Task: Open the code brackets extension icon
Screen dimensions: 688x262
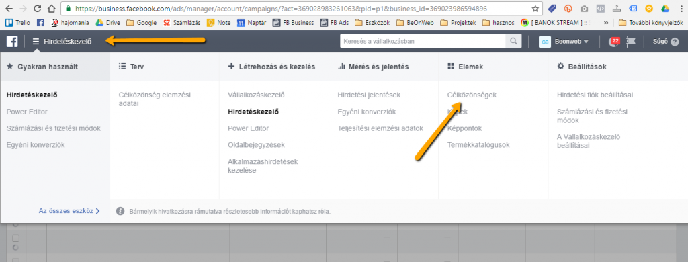Action: tap(601, 8)
